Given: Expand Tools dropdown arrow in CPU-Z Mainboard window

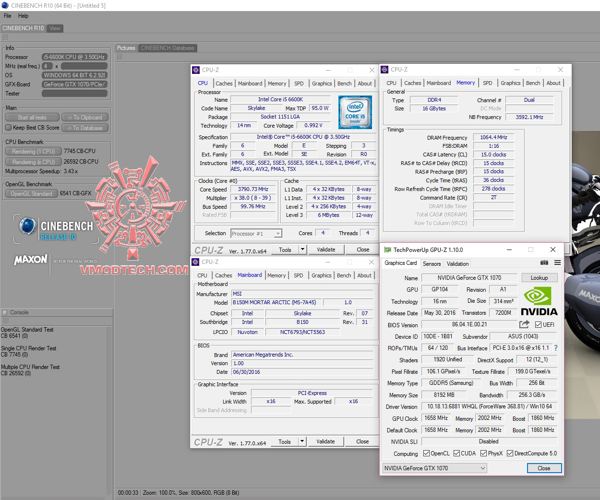Looking at the screenshot, I should tap(302, 441).
